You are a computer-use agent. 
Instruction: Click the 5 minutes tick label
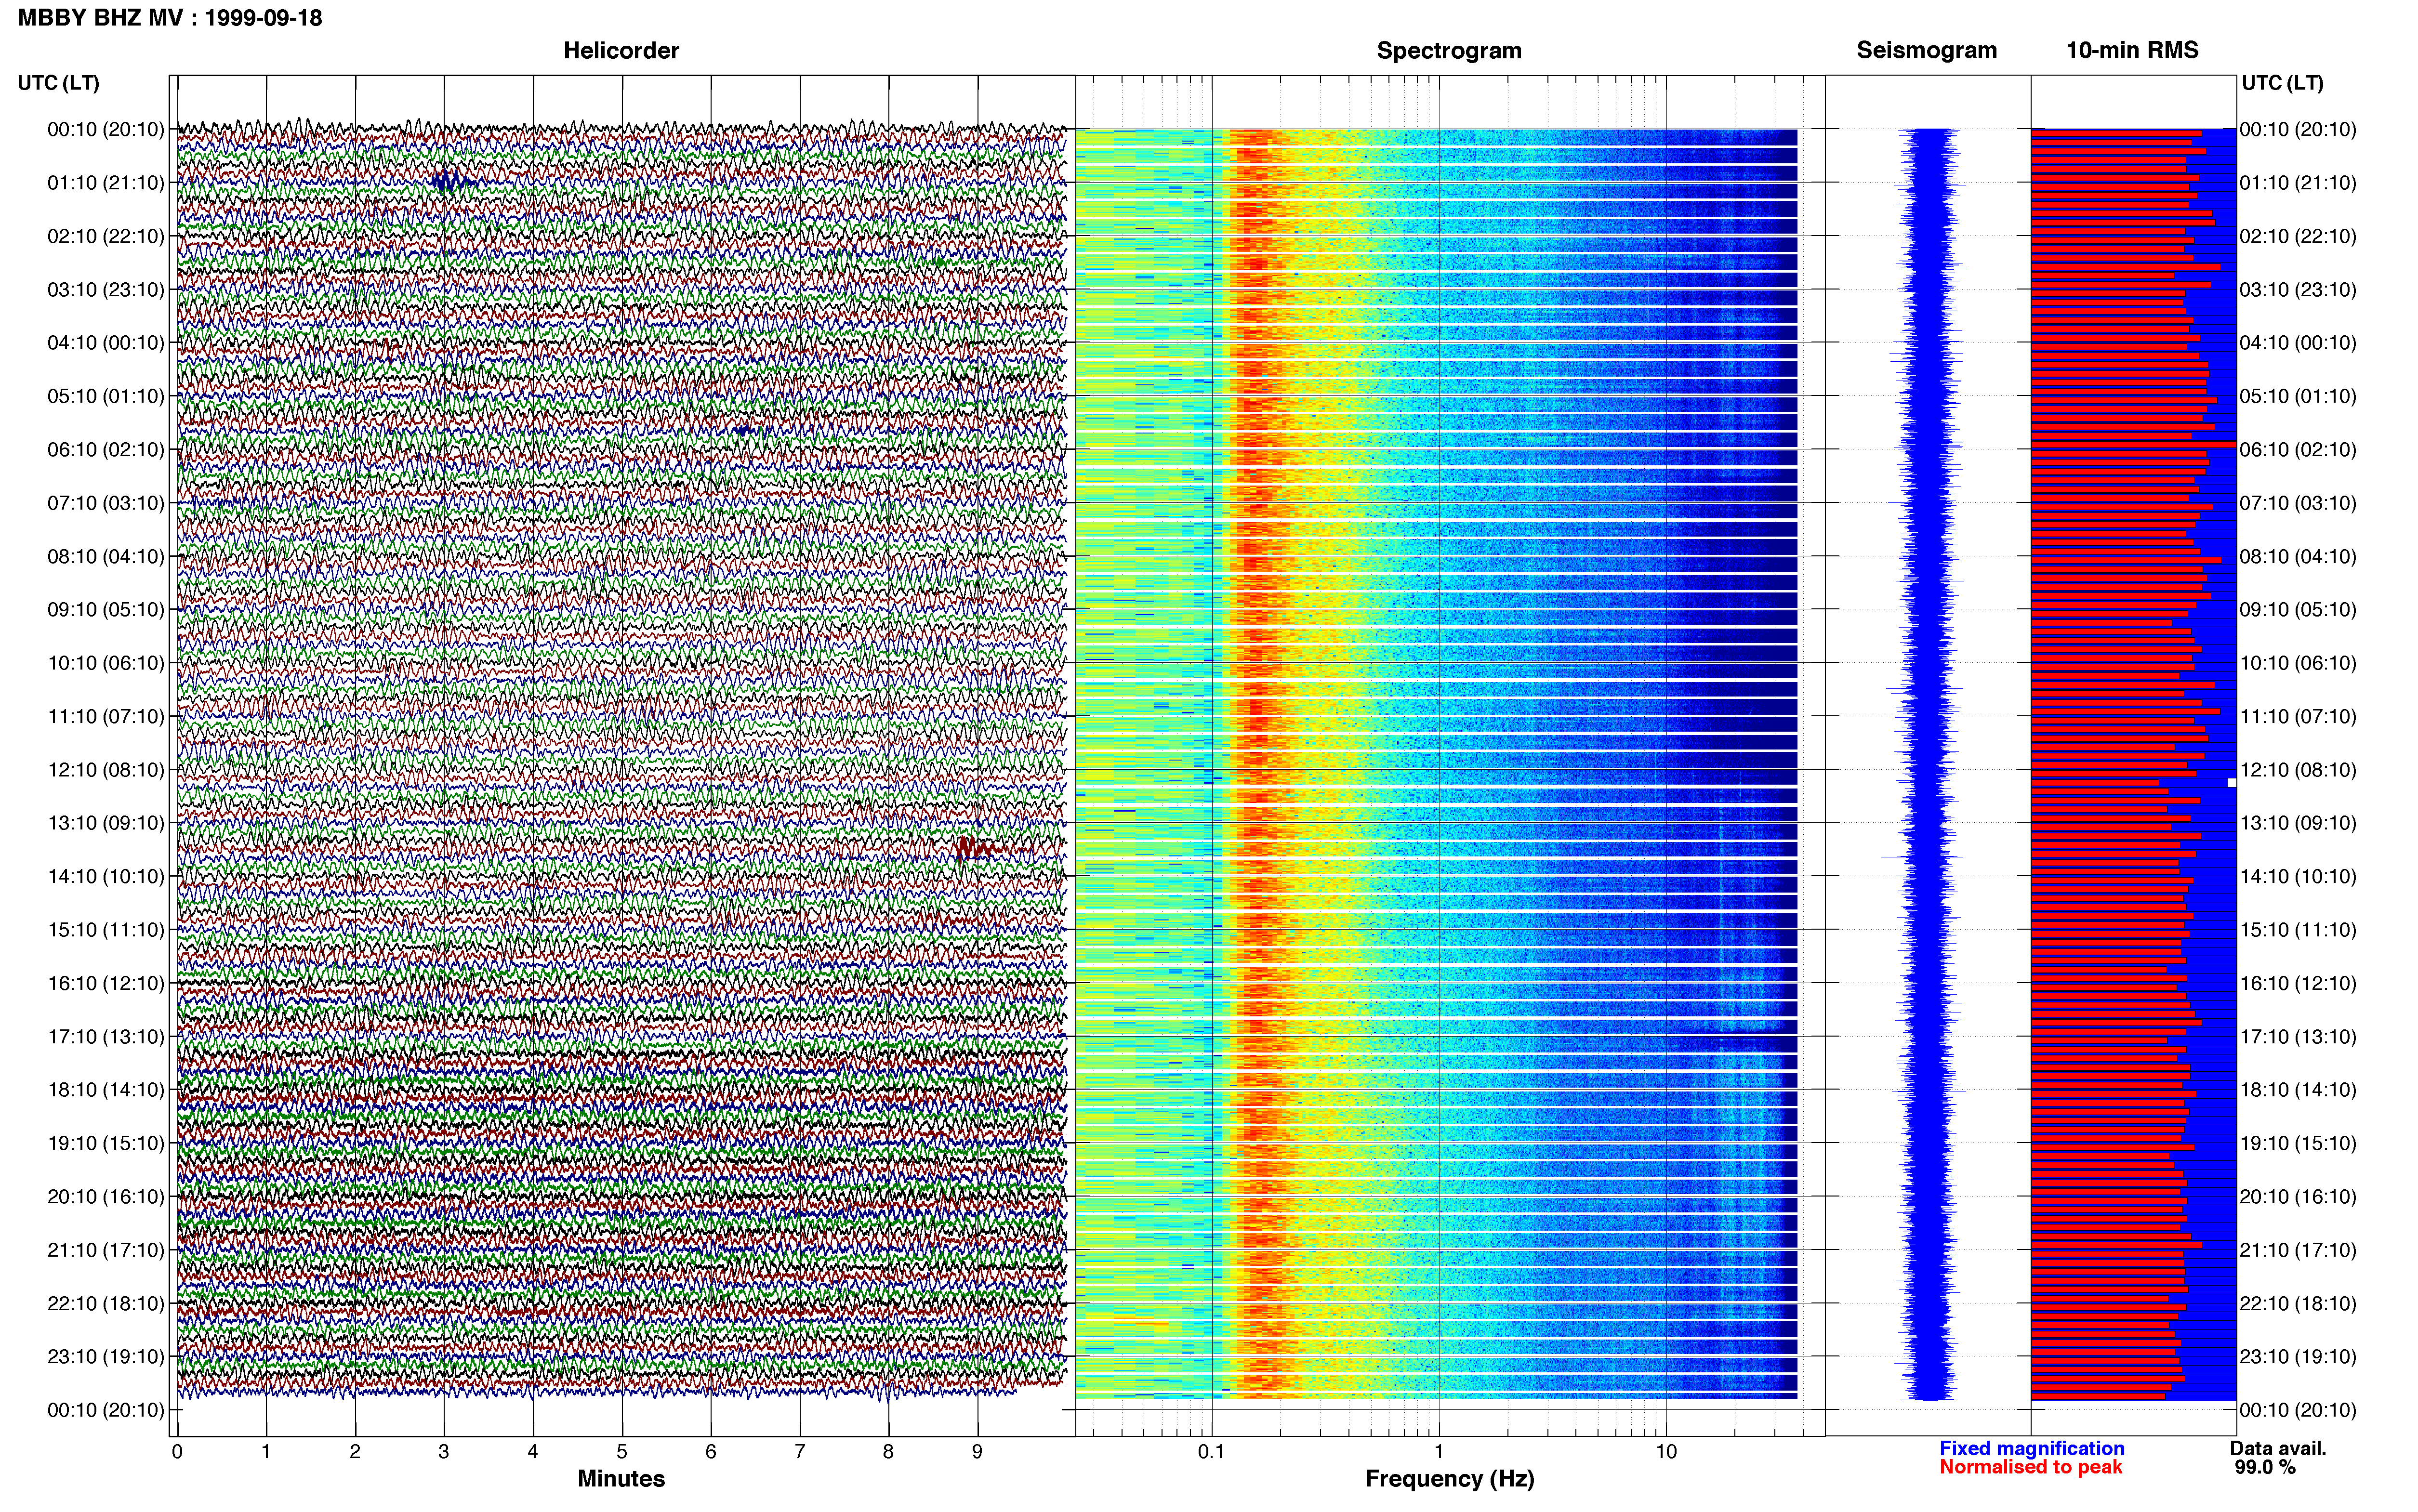[x=622, y=1452]
